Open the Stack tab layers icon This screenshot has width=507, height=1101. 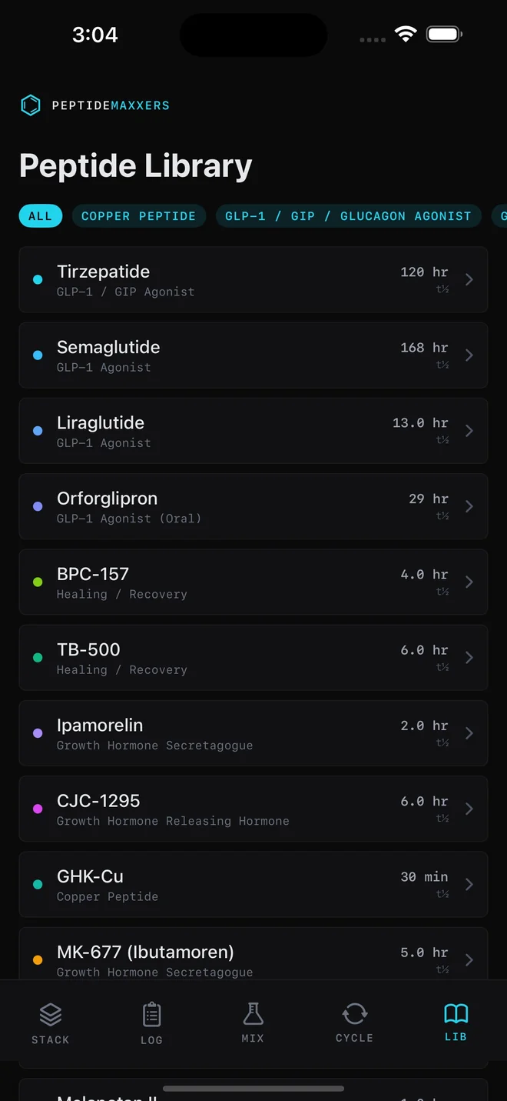coord(51,1015)
